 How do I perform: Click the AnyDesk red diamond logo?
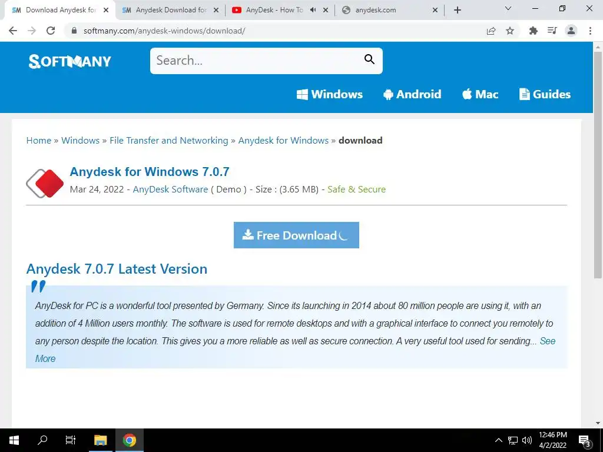[x=45, y=184]
